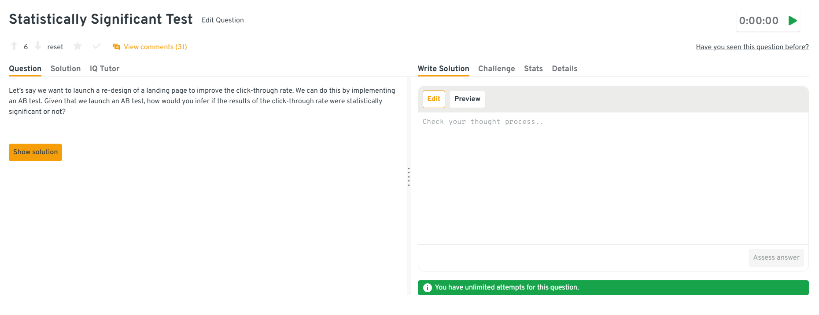819x315 pixels.
Task: Open the Details tab
Action: (564, 69)
